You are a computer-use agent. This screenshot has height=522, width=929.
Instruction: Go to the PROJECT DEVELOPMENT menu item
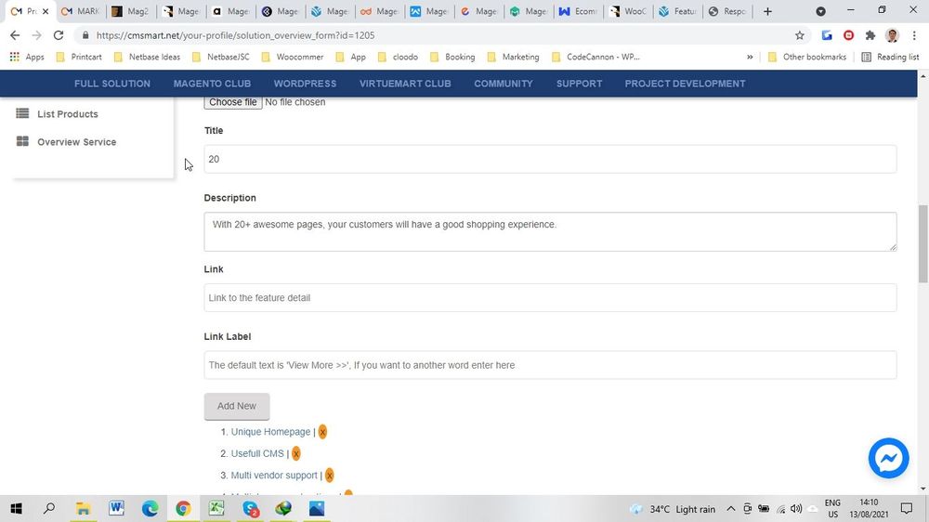tap(685, 84)
